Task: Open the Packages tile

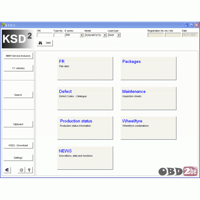Action: (148, 68)
